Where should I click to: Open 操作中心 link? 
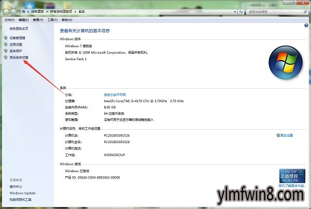click(16, 187)
